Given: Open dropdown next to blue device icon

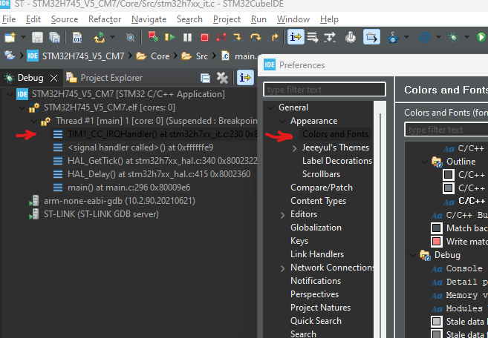Looking at the screenshot, I should [x=406, y=37].
